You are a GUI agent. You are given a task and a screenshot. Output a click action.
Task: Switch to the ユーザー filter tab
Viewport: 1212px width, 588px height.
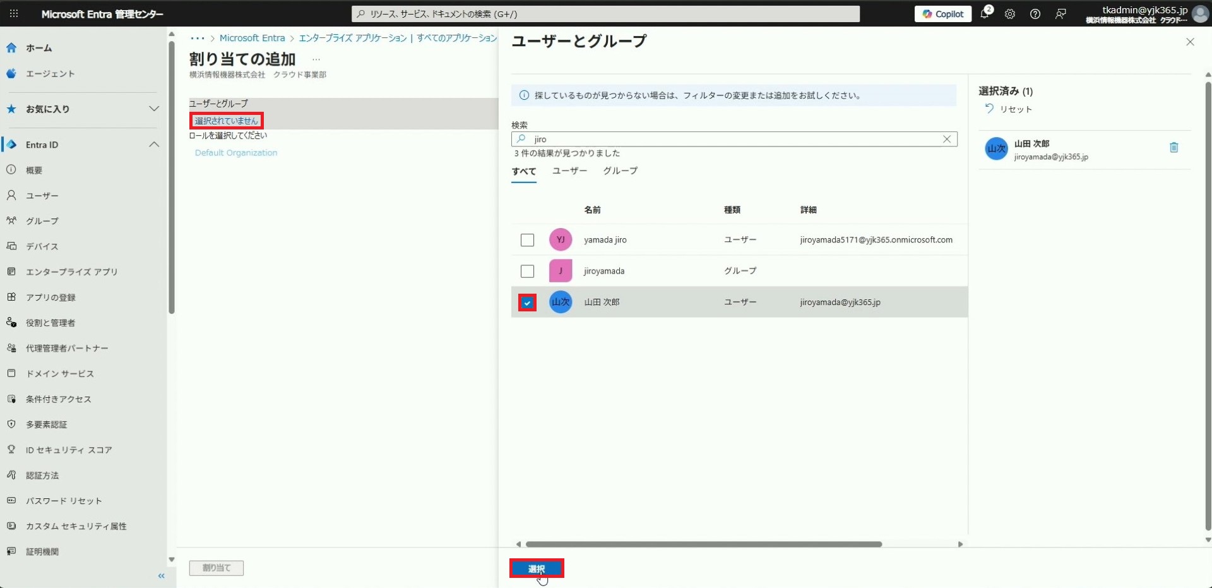pyautogui.click(x=569, y=171)
